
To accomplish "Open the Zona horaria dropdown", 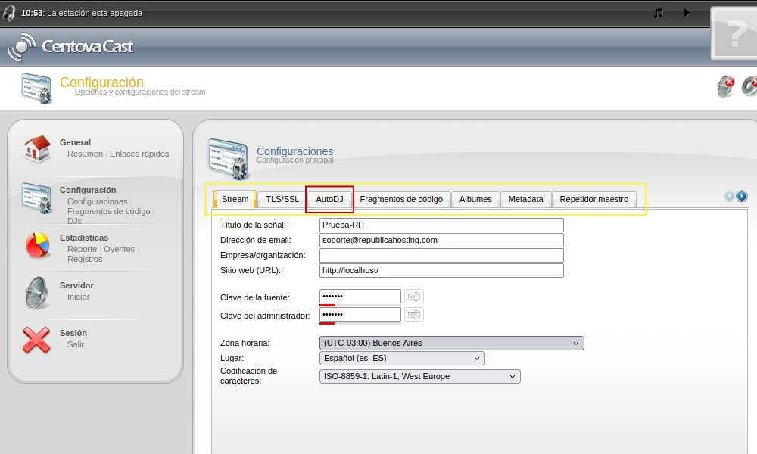I will (451, 343).
